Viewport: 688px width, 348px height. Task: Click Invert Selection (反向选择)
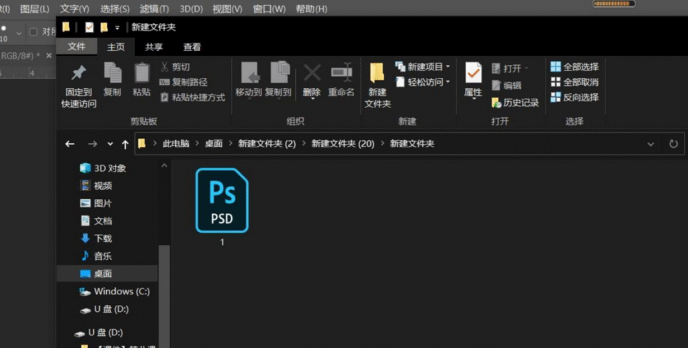point(574,97)
